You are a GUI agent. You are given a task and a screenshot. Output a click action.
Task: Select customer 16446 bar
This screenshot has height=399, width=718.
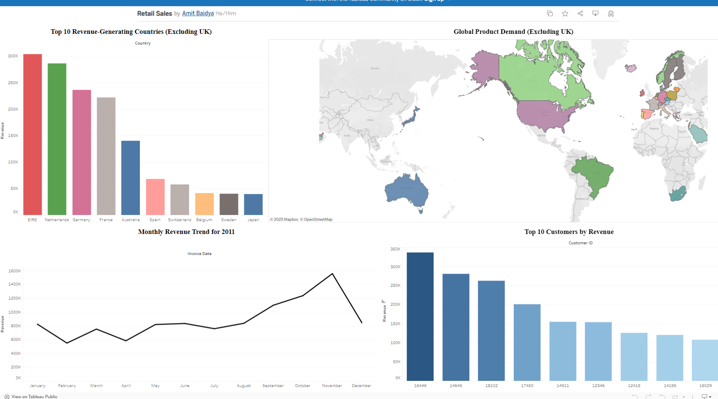pos(420,316)
